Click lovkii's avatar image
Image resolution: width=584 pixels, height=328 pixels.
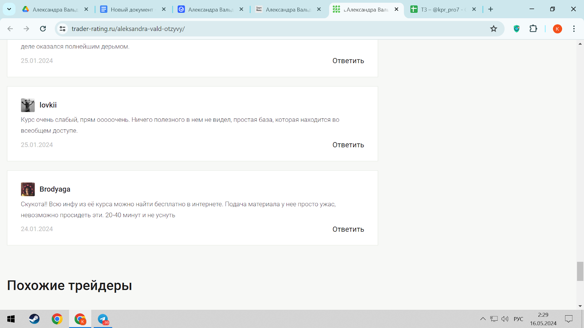pos(28,105)
